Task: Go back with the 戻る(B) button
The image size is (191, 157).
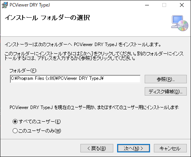Action: [x=97, y=148]
